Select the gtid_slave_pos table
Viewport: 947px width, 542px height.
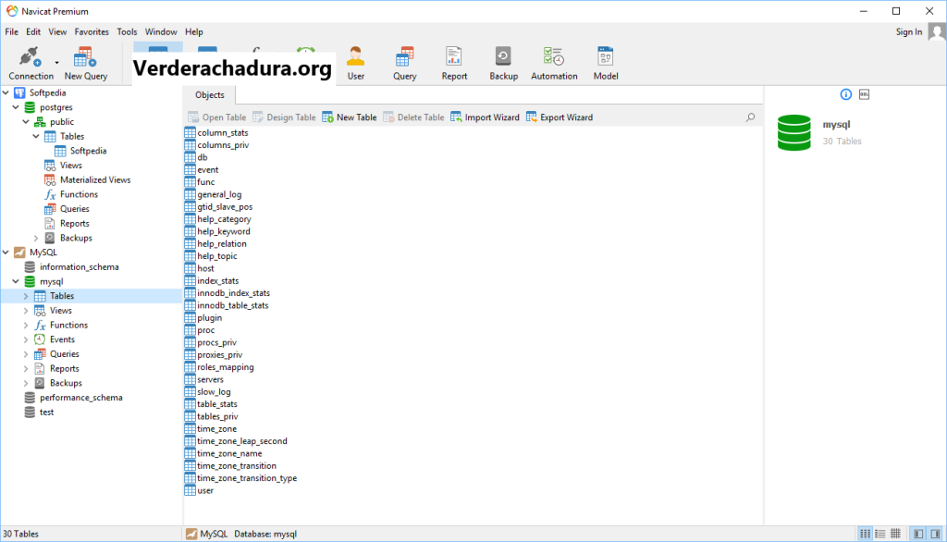(x=218, y=206)
